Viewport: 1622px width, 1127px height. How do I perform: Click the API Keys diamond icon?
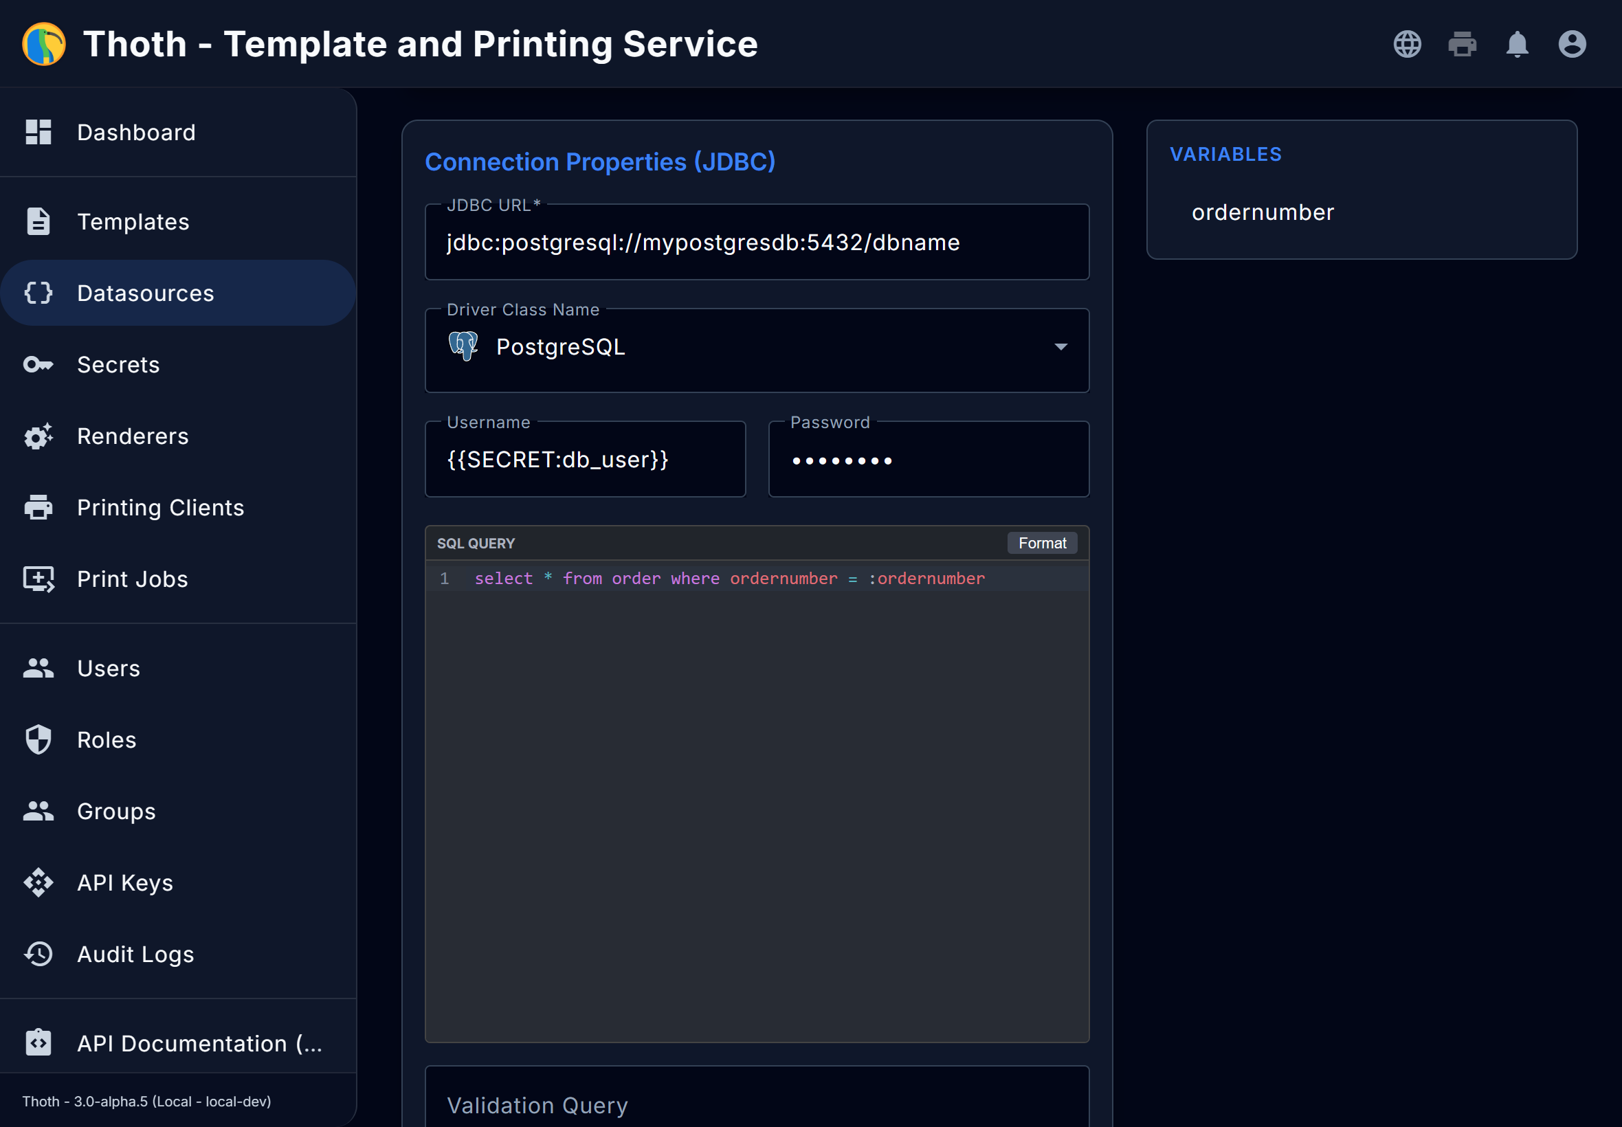[x=38, y=882]
